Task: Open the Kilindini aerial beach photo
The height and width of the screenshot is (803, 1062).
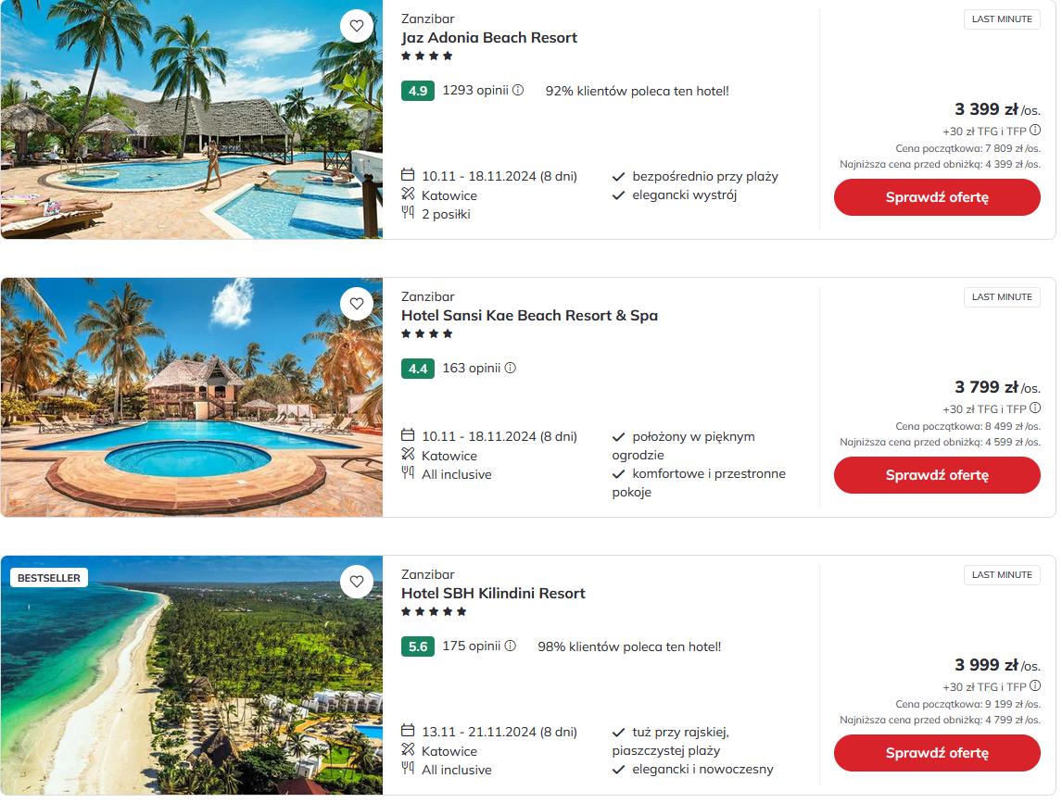Action: click(192, 675)
